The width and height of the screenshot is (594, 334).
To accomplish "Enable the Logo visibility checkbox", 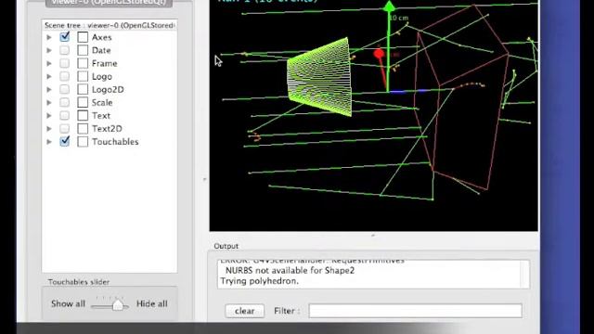I will point(65,76).
